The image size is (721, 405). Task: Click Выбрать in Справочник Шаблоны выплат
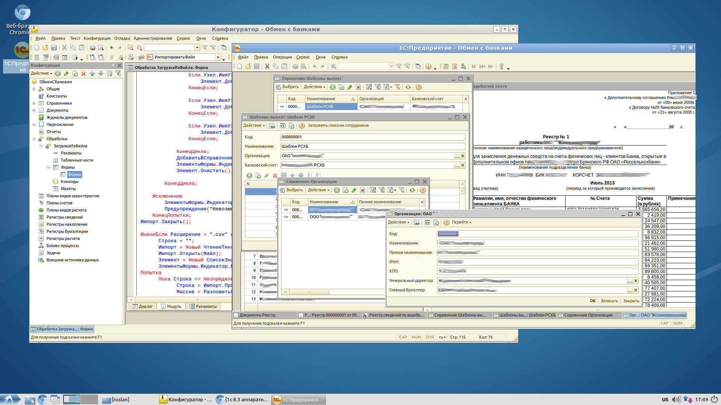(287, 87)
